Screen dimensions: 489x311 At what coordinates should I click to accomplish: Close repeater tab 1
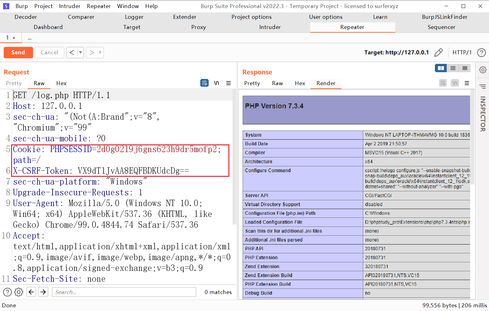(14, 38)
